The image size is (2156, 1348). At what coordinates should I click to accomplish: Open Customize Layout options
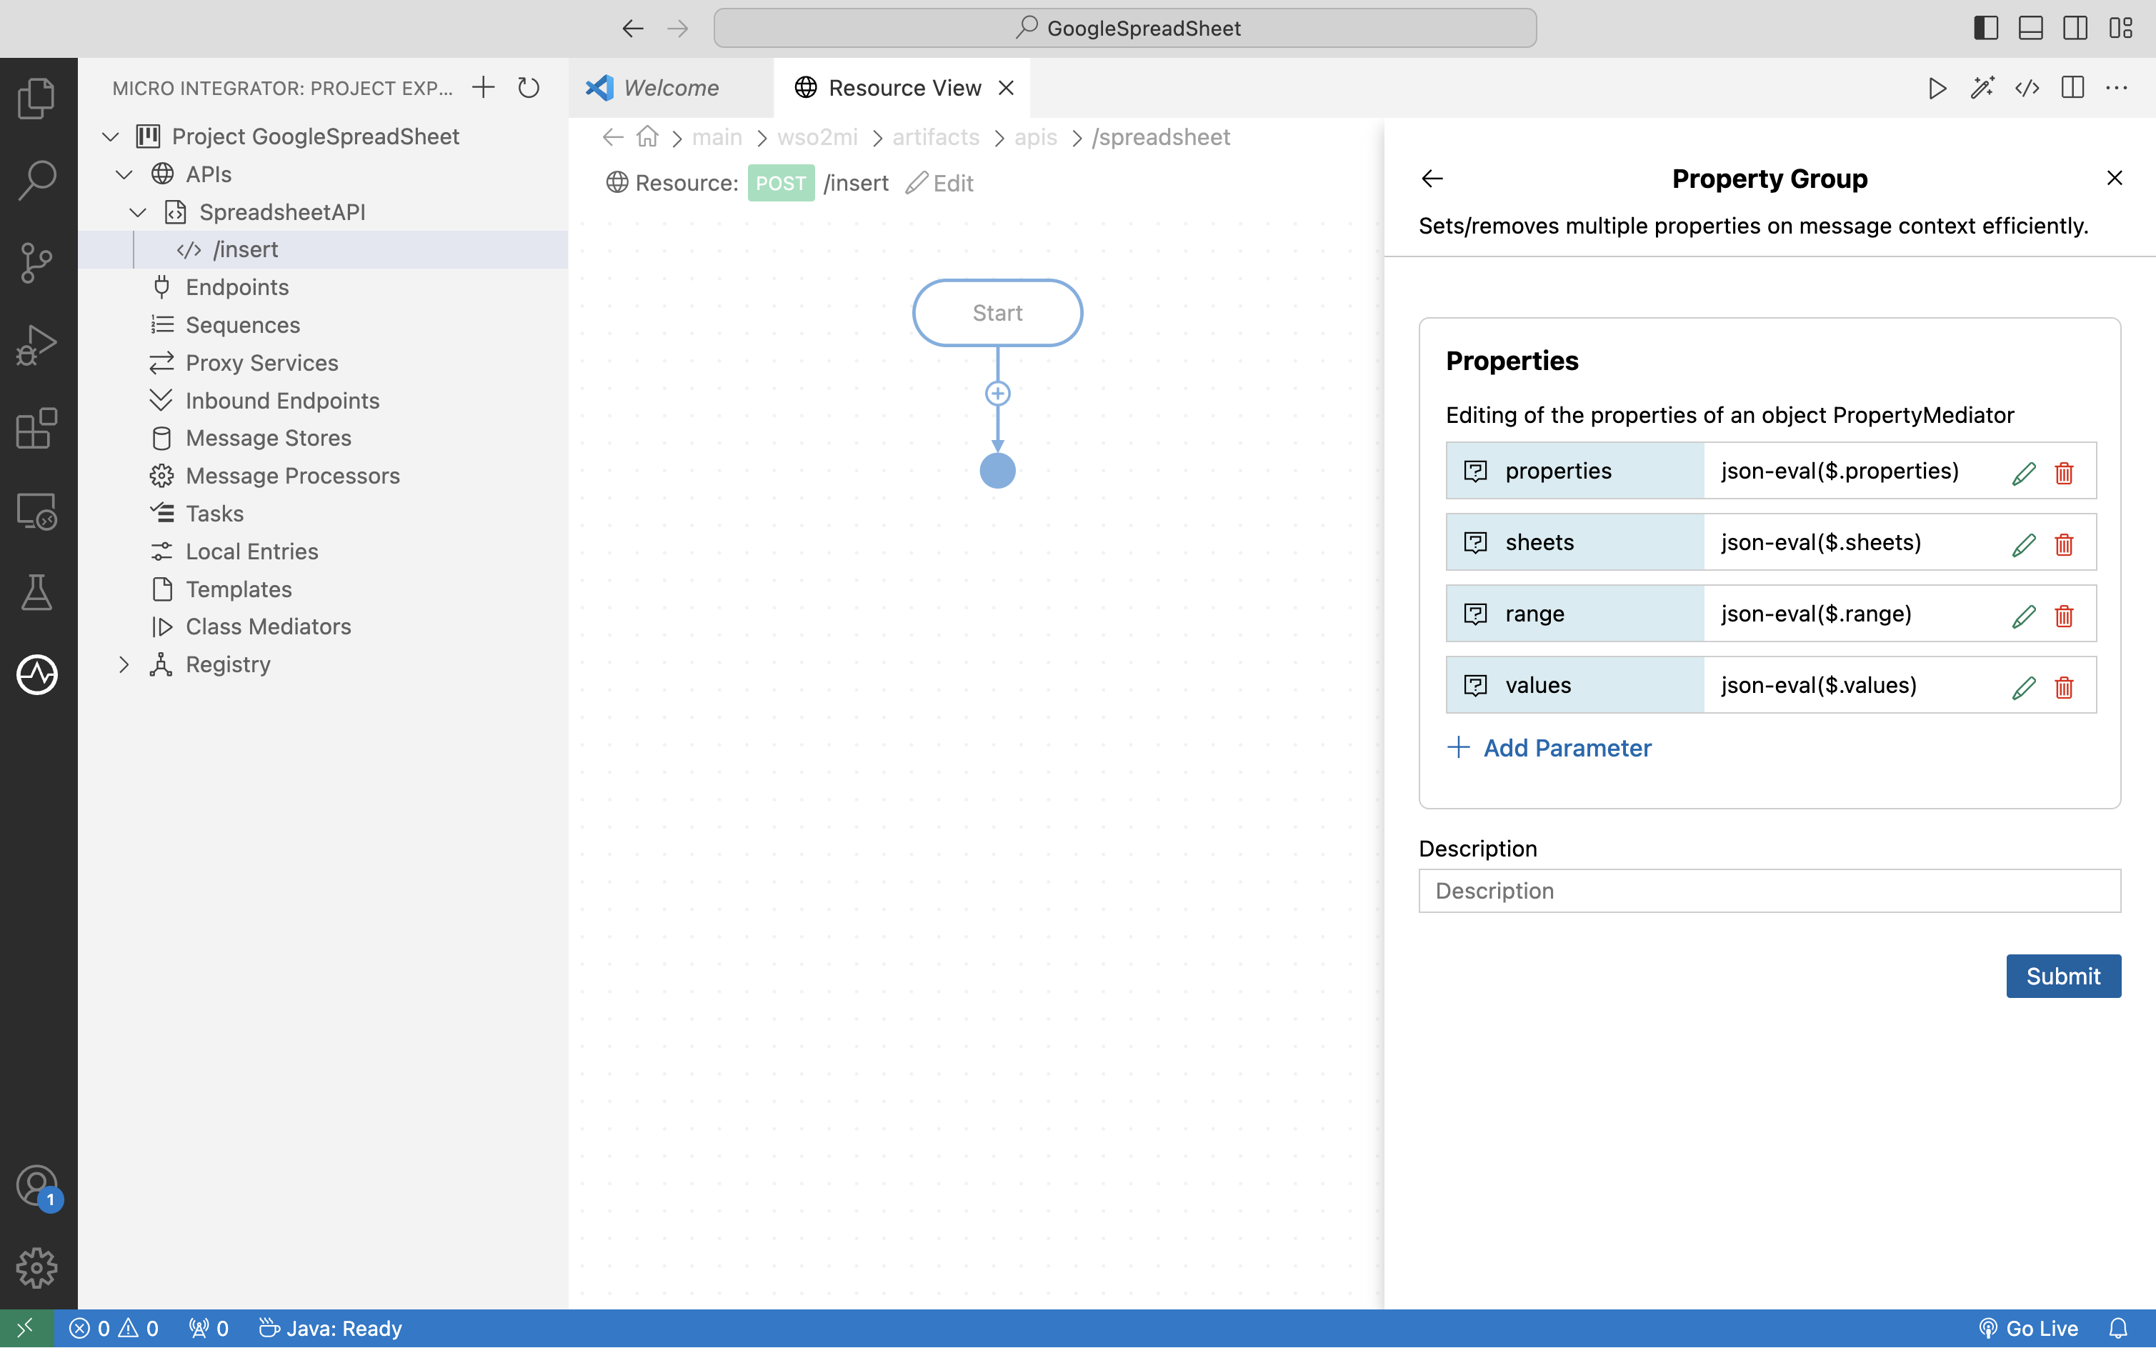pyautogui.click(x=2120, y=29)
